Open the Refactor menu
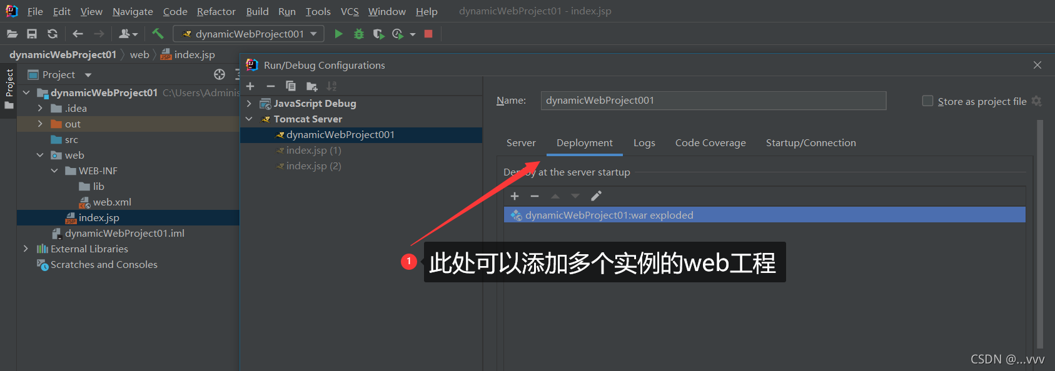 (216, 11)
